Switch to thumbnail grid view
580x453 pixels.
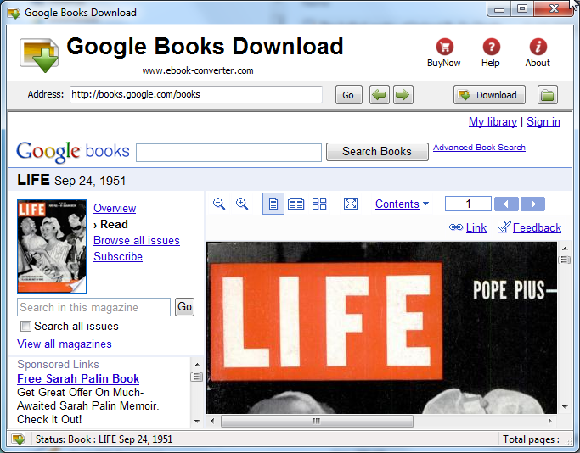tap(319, 204)
